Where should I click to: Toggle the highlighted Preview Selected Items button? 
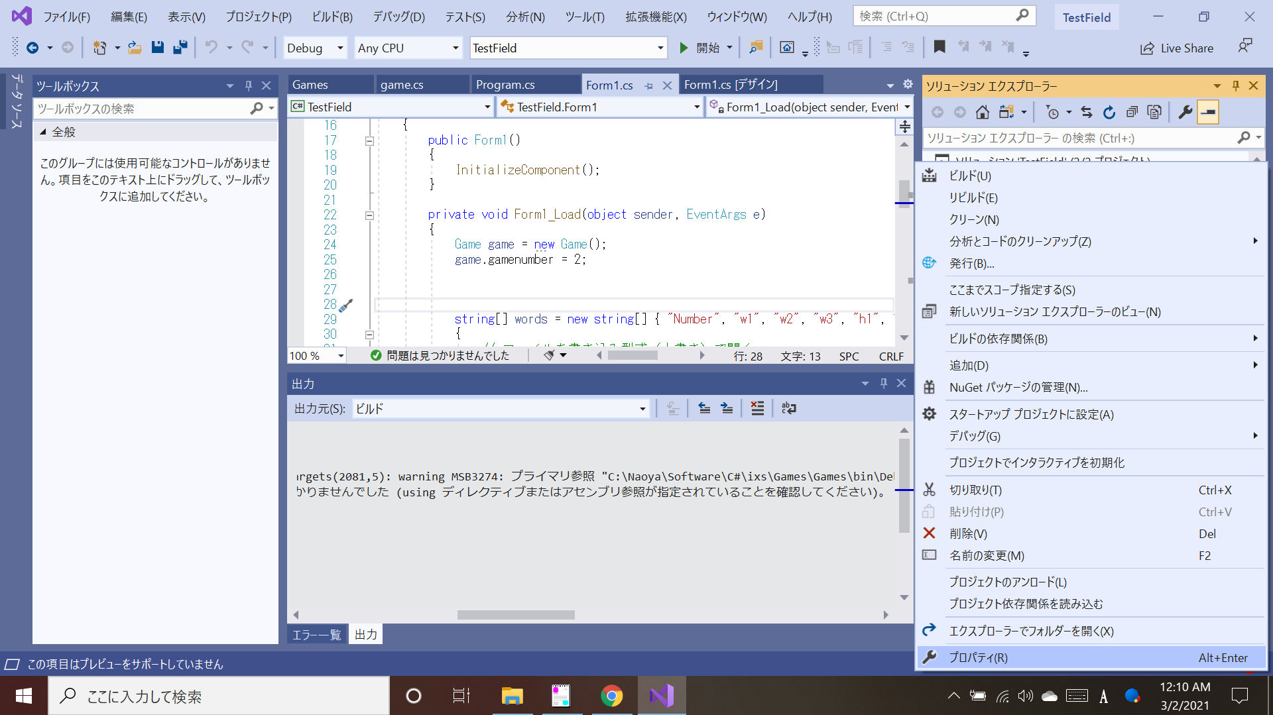(x=1208, y=113)
